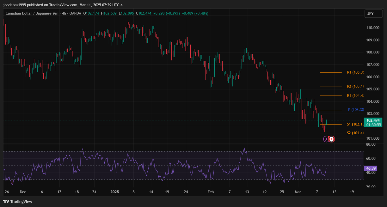
Task: Select the S2 pivot support label
Action: (x=355, y=133)
